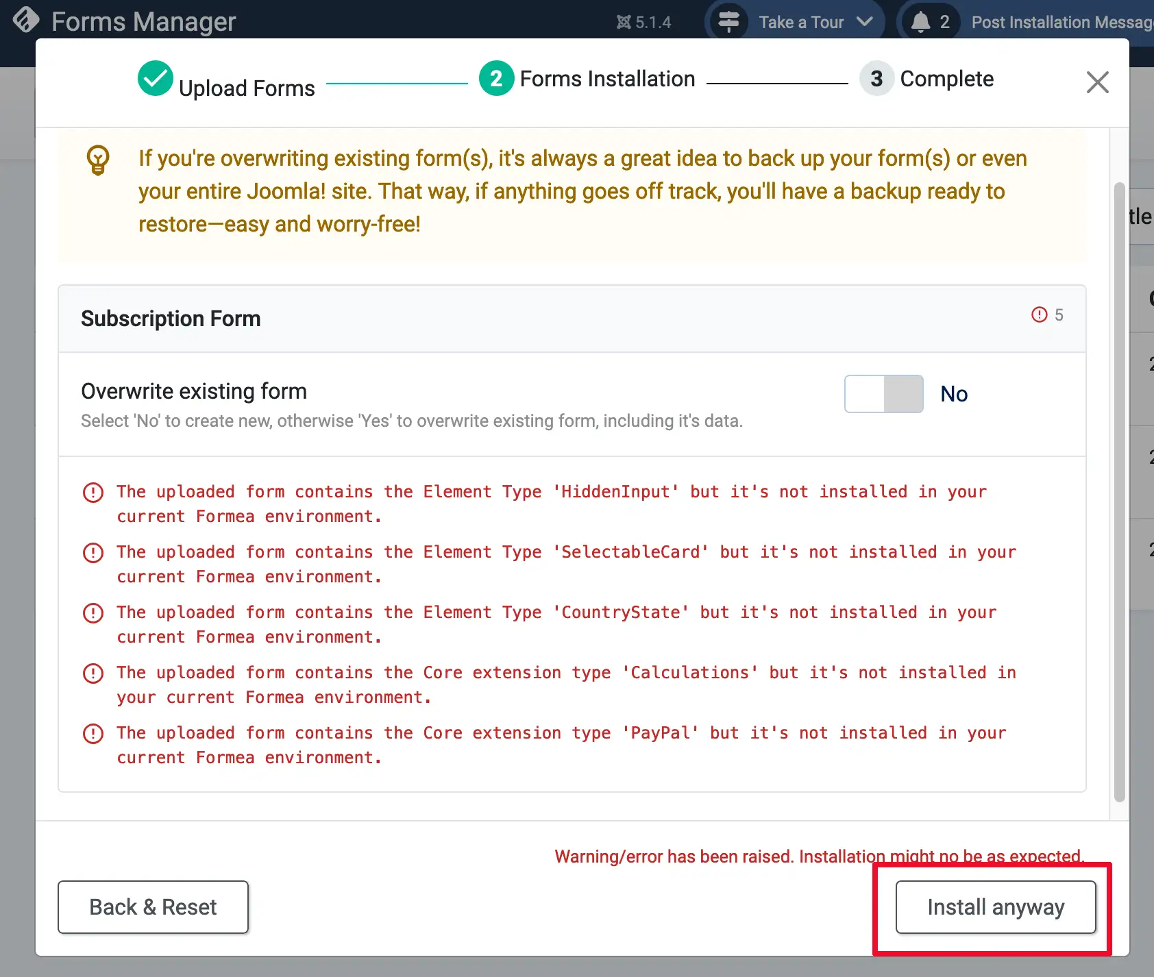Viewport: 1154px width, 977px height.
Task: Click the 'Overwrite existing form' label
Action: coord(194,391)
